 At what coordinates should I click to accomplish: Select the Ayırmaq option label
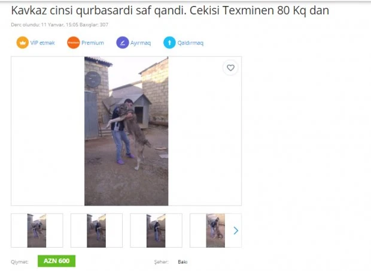point(141,43)
